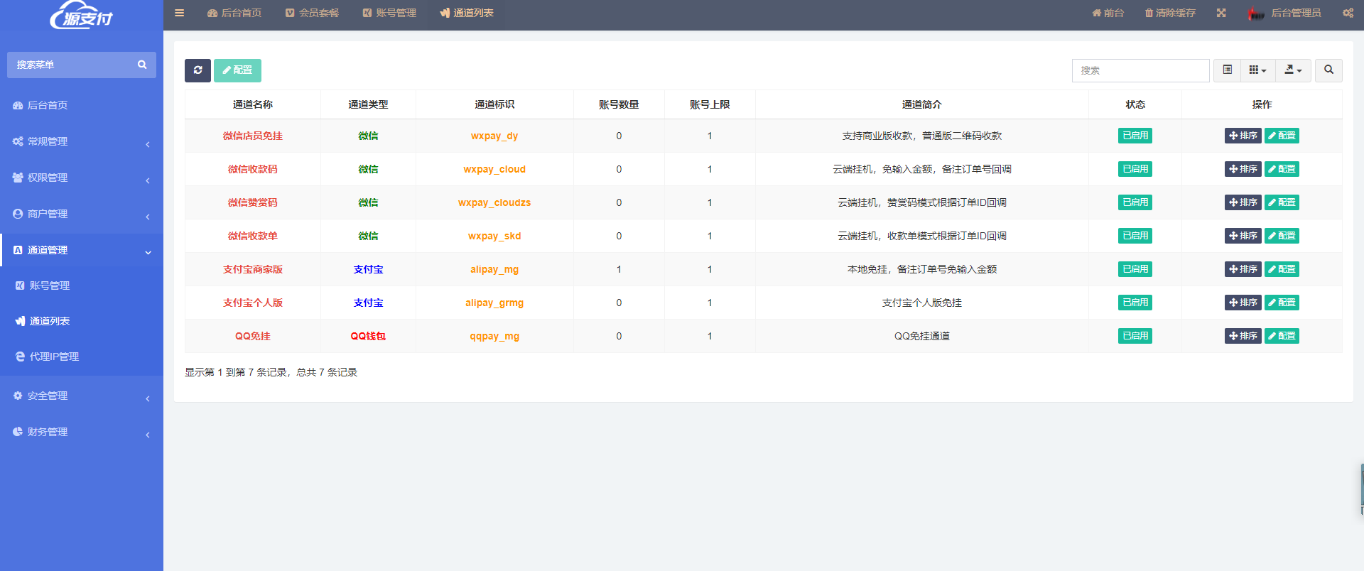
Task: Select 通道列表 submenu item
Action: click(x=82, y=321)
